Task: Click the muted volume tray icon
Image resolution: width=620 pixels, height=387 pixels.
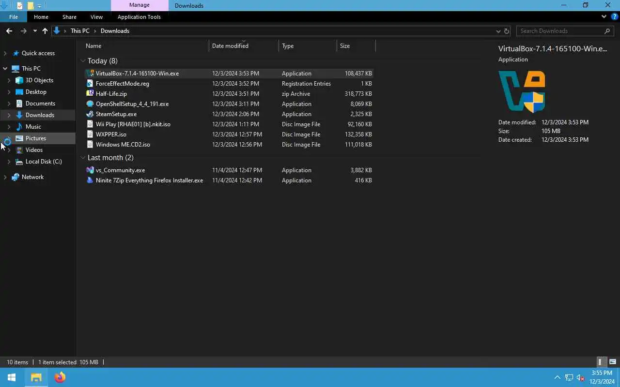Action: pyautogui.click(x=580, y=377)
